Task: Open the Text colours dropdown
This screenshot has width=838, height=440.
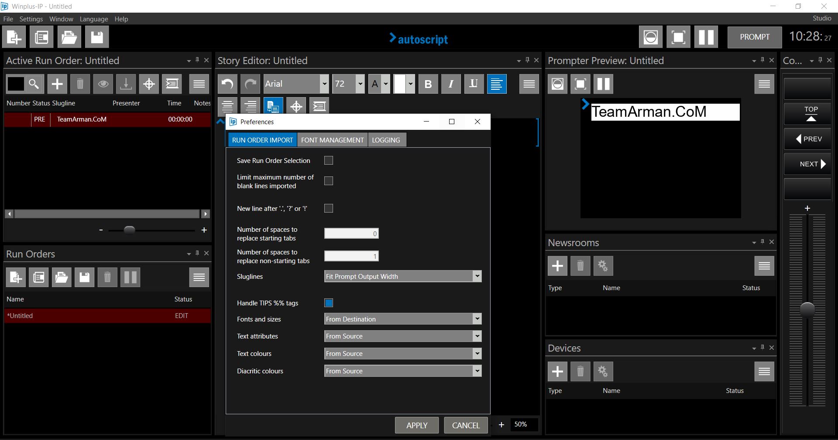Action: tap(477, 353)
